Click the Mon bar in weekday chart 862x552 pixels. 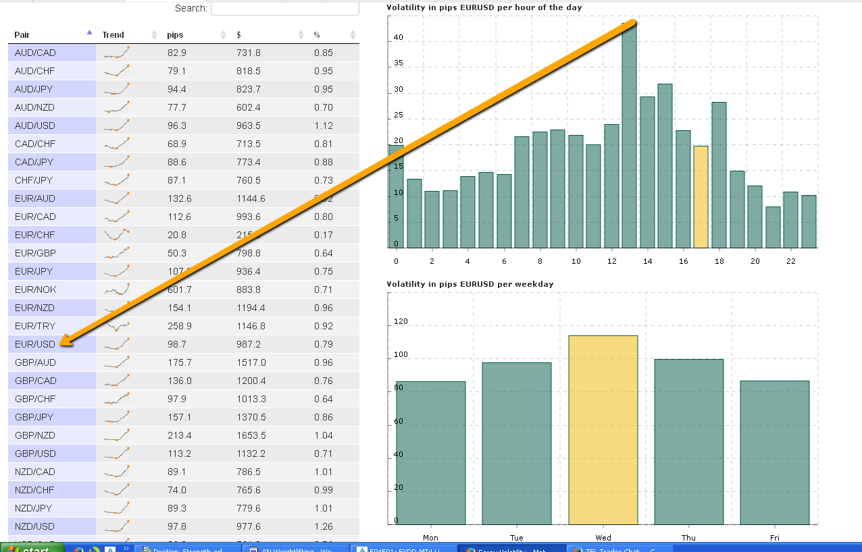[431, 453]
